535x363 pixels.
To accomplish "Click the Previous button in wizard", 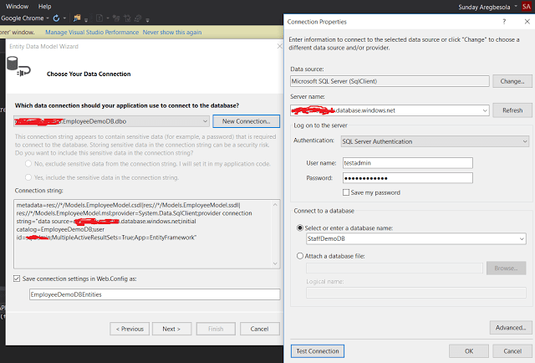I will (130, 329).
